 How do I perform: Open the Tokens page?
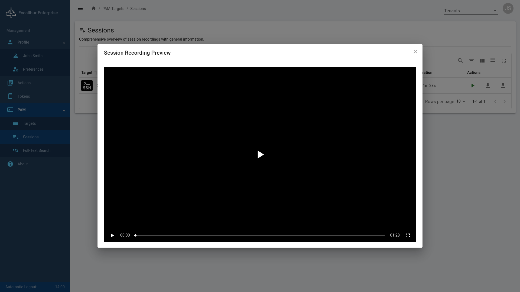point(24,96)
